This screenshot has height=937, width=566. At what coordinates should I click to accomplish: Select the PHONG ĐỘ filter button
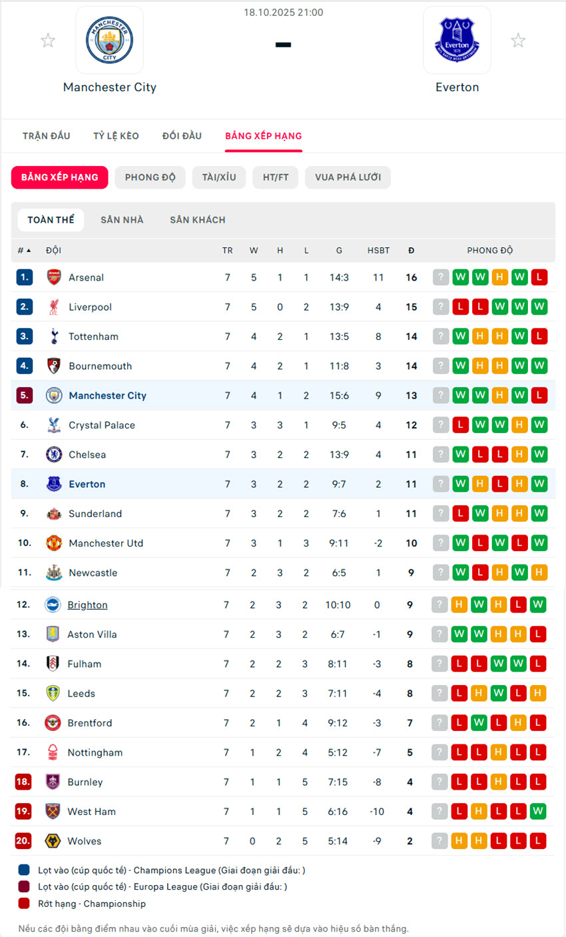coord(150,177)
